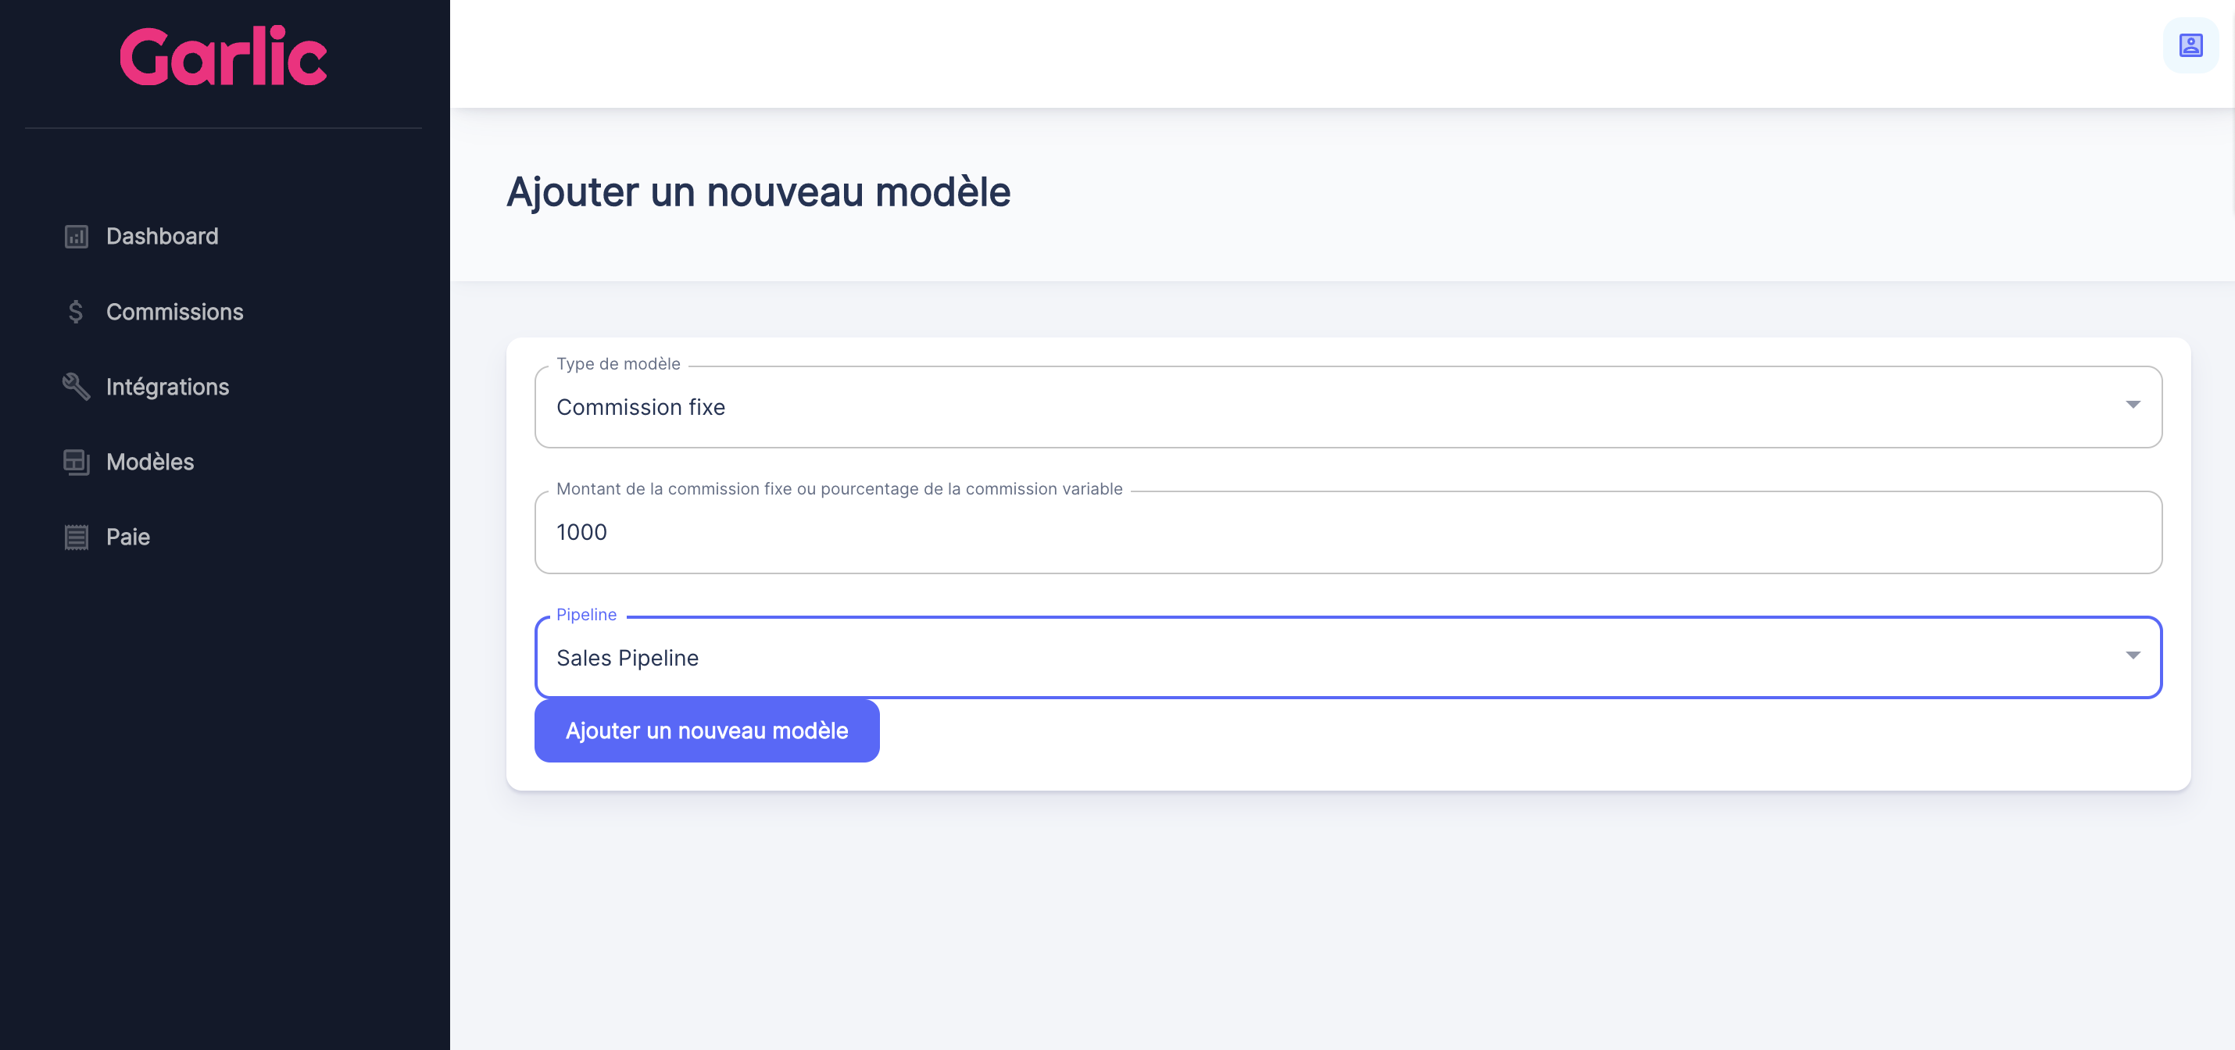Click the Garlic logo

click(x=223, y=56)
